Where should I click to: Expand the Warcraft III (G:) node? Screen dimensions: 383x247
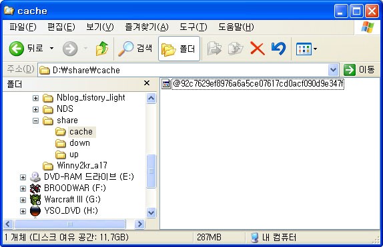(23, 200)
